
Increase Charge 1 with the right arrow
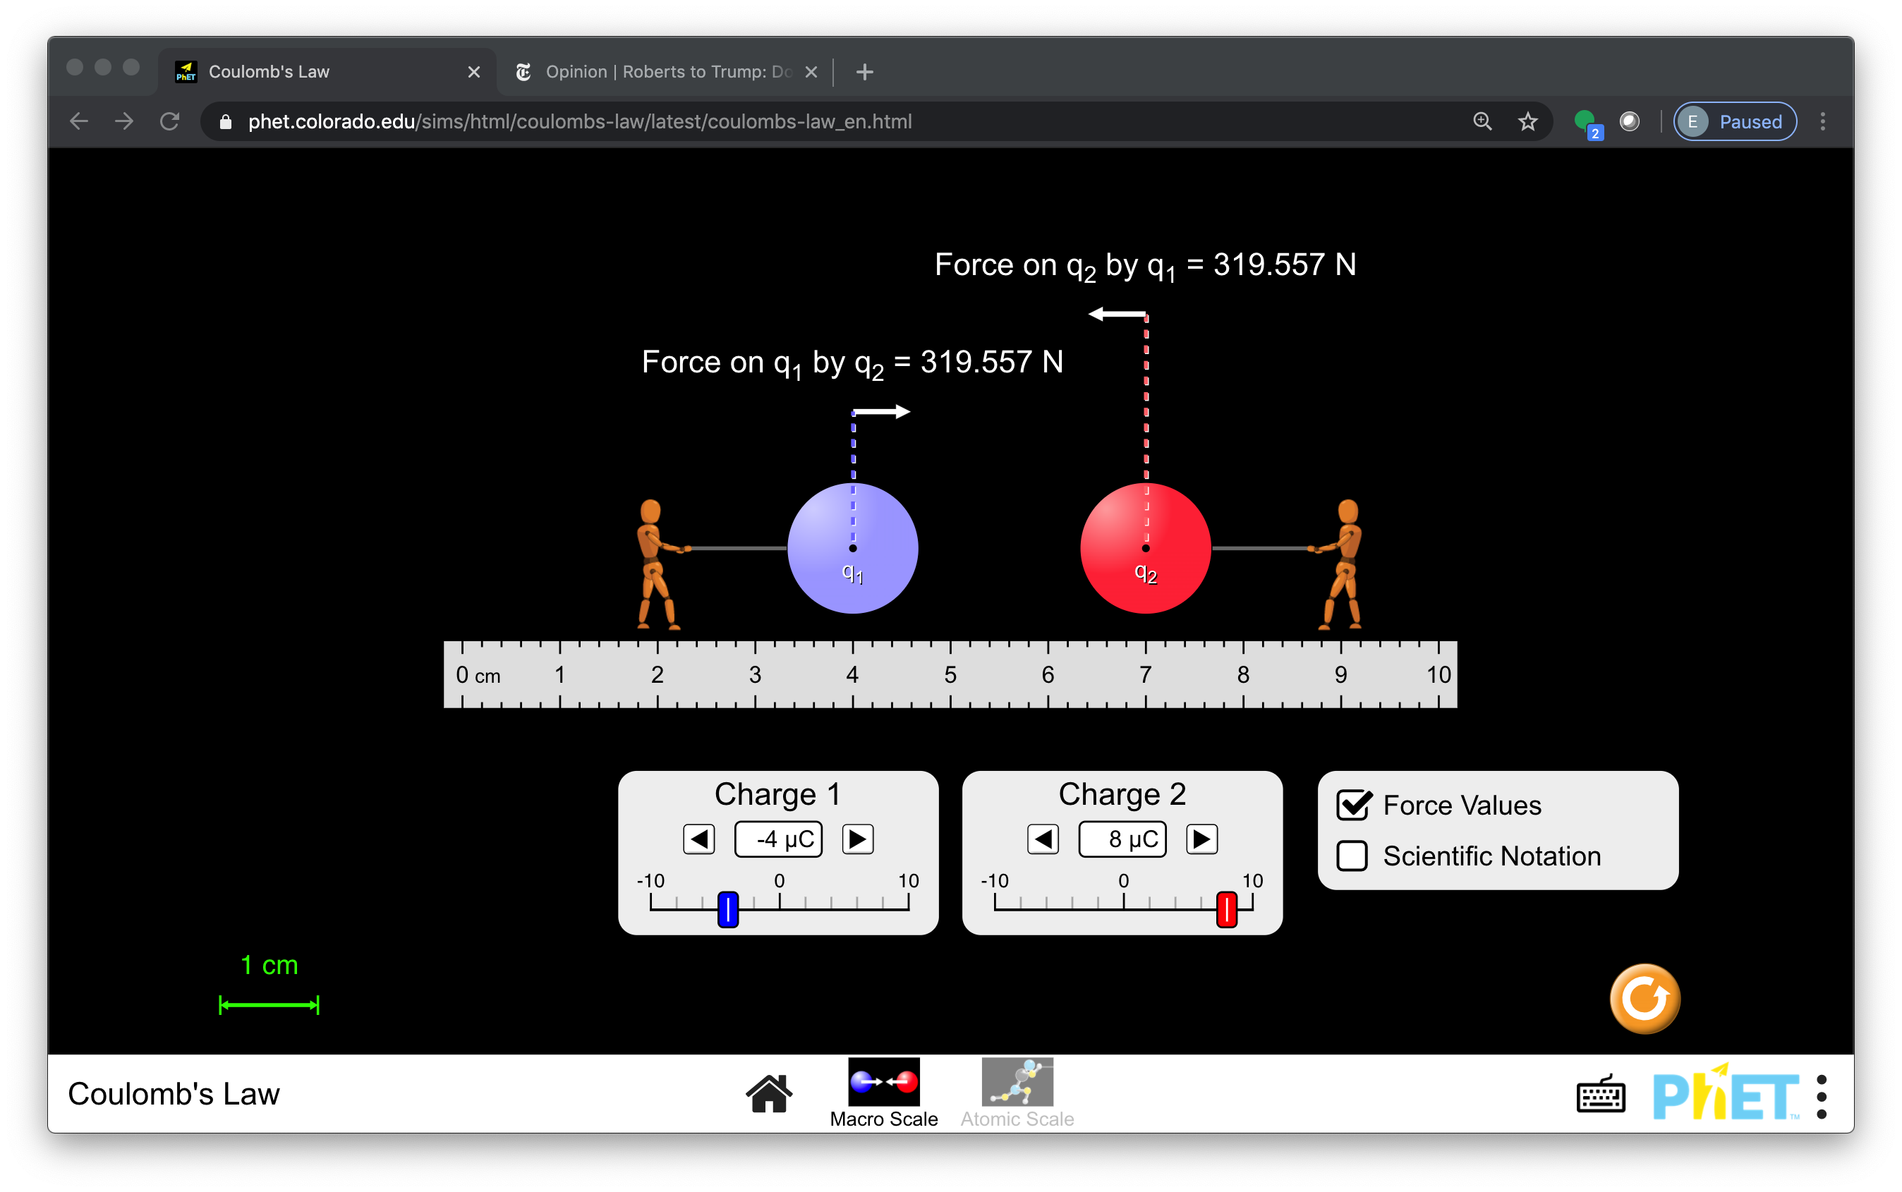click(x=857, y=839)
